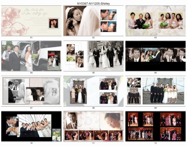Select the label "06" under the black ceremony spread

coord(155,73)
